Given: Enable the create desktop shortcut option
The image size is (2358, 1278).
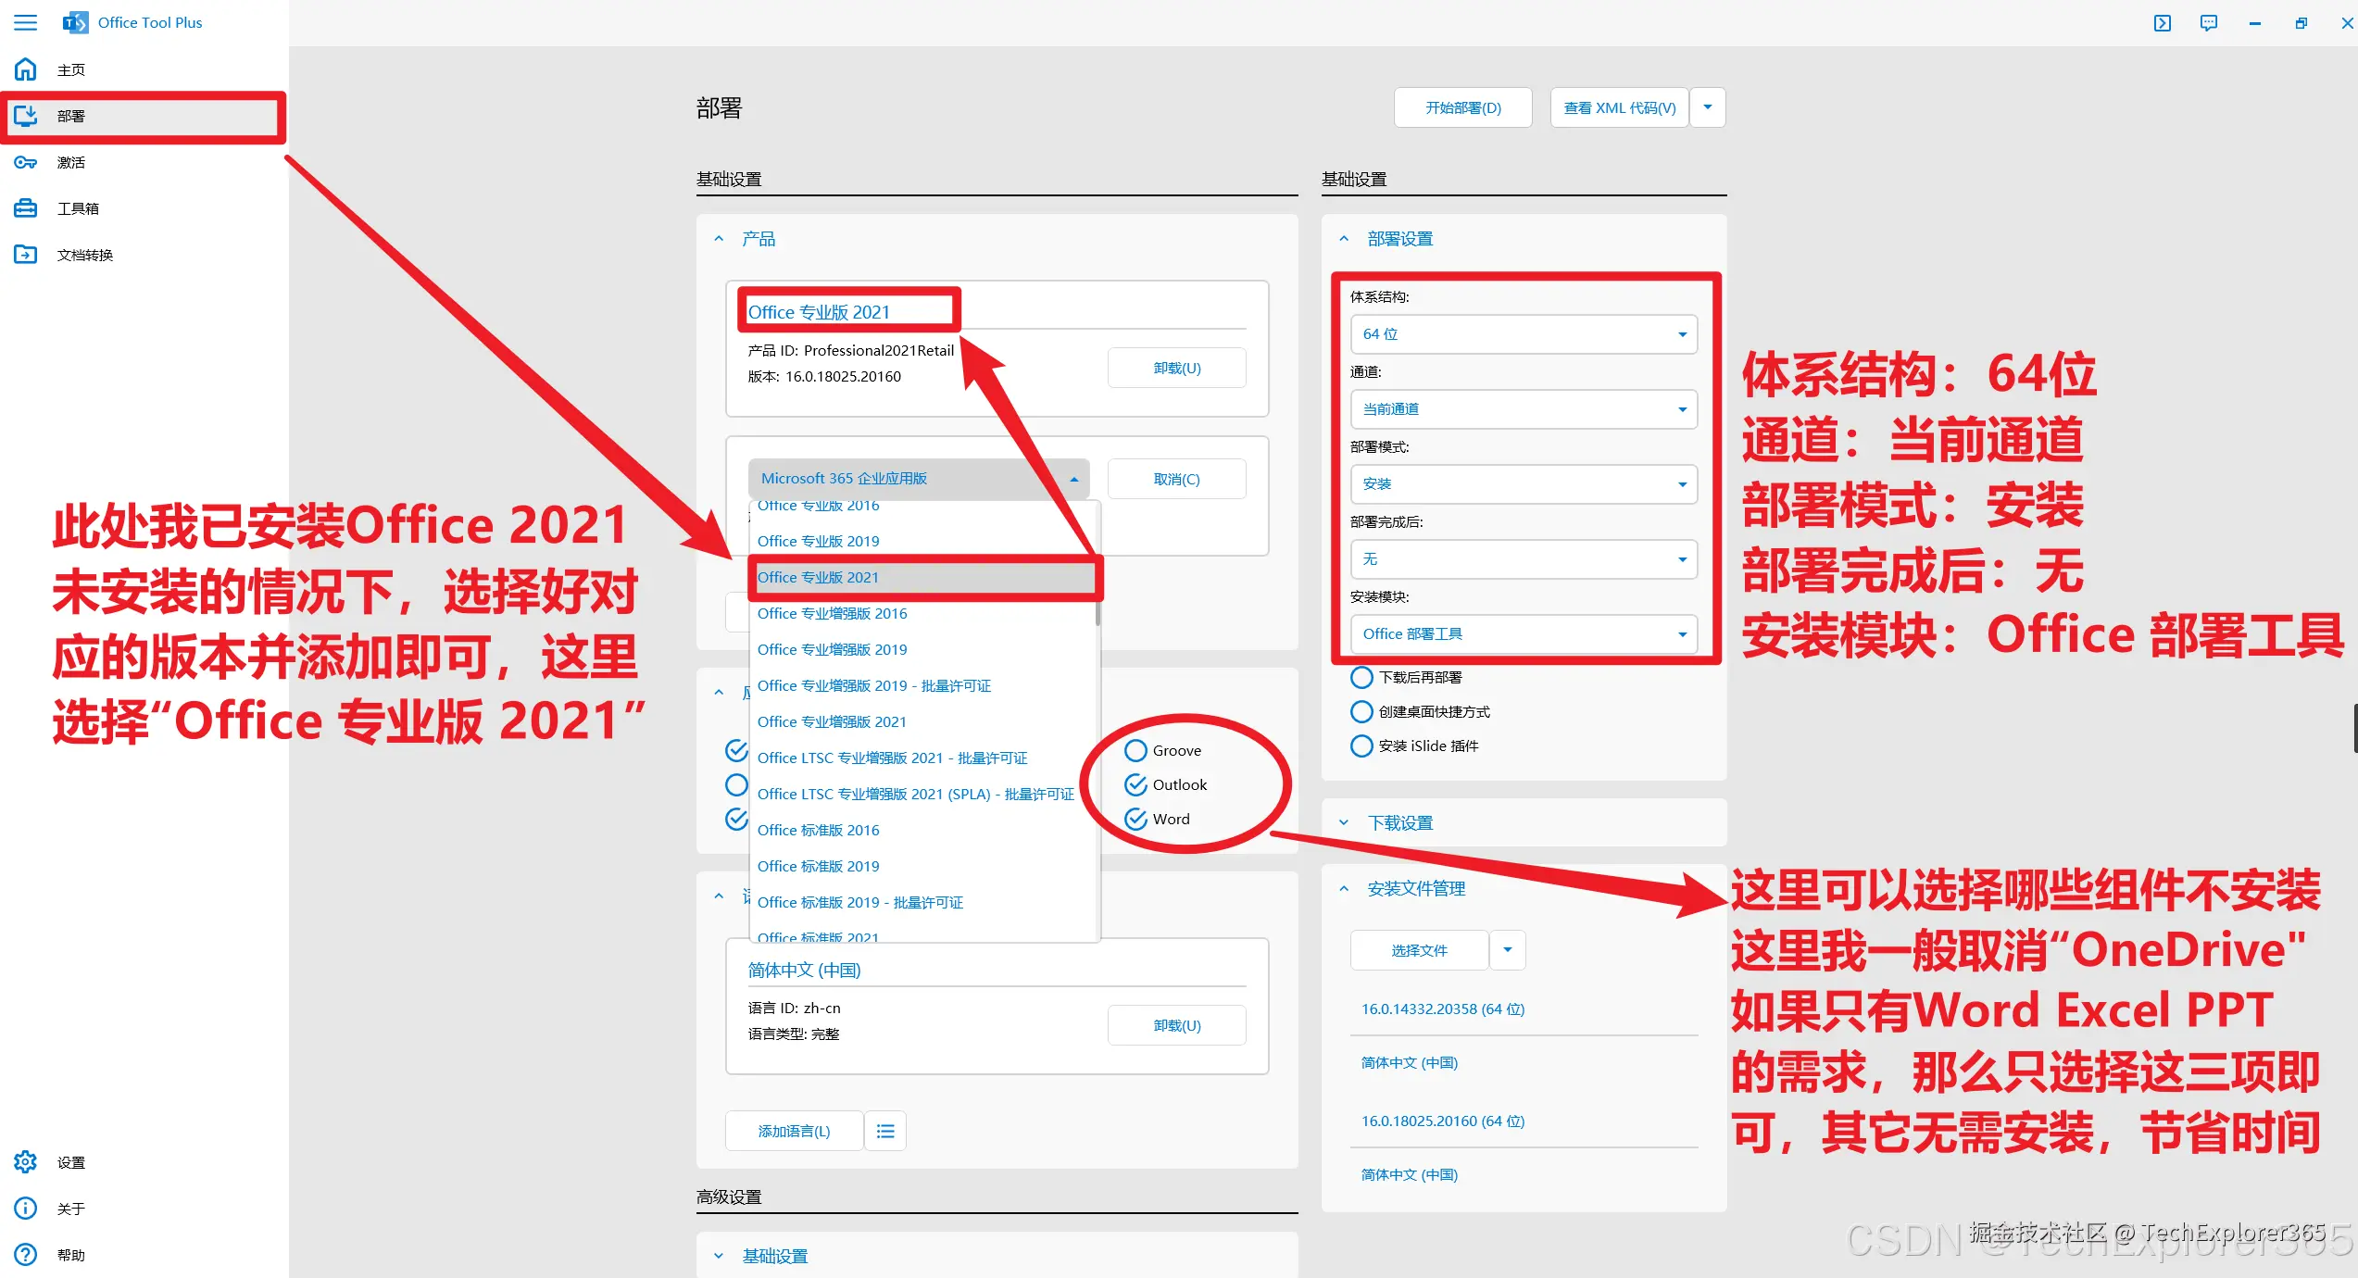Looking at the screenshot, I should [1361, 712].
